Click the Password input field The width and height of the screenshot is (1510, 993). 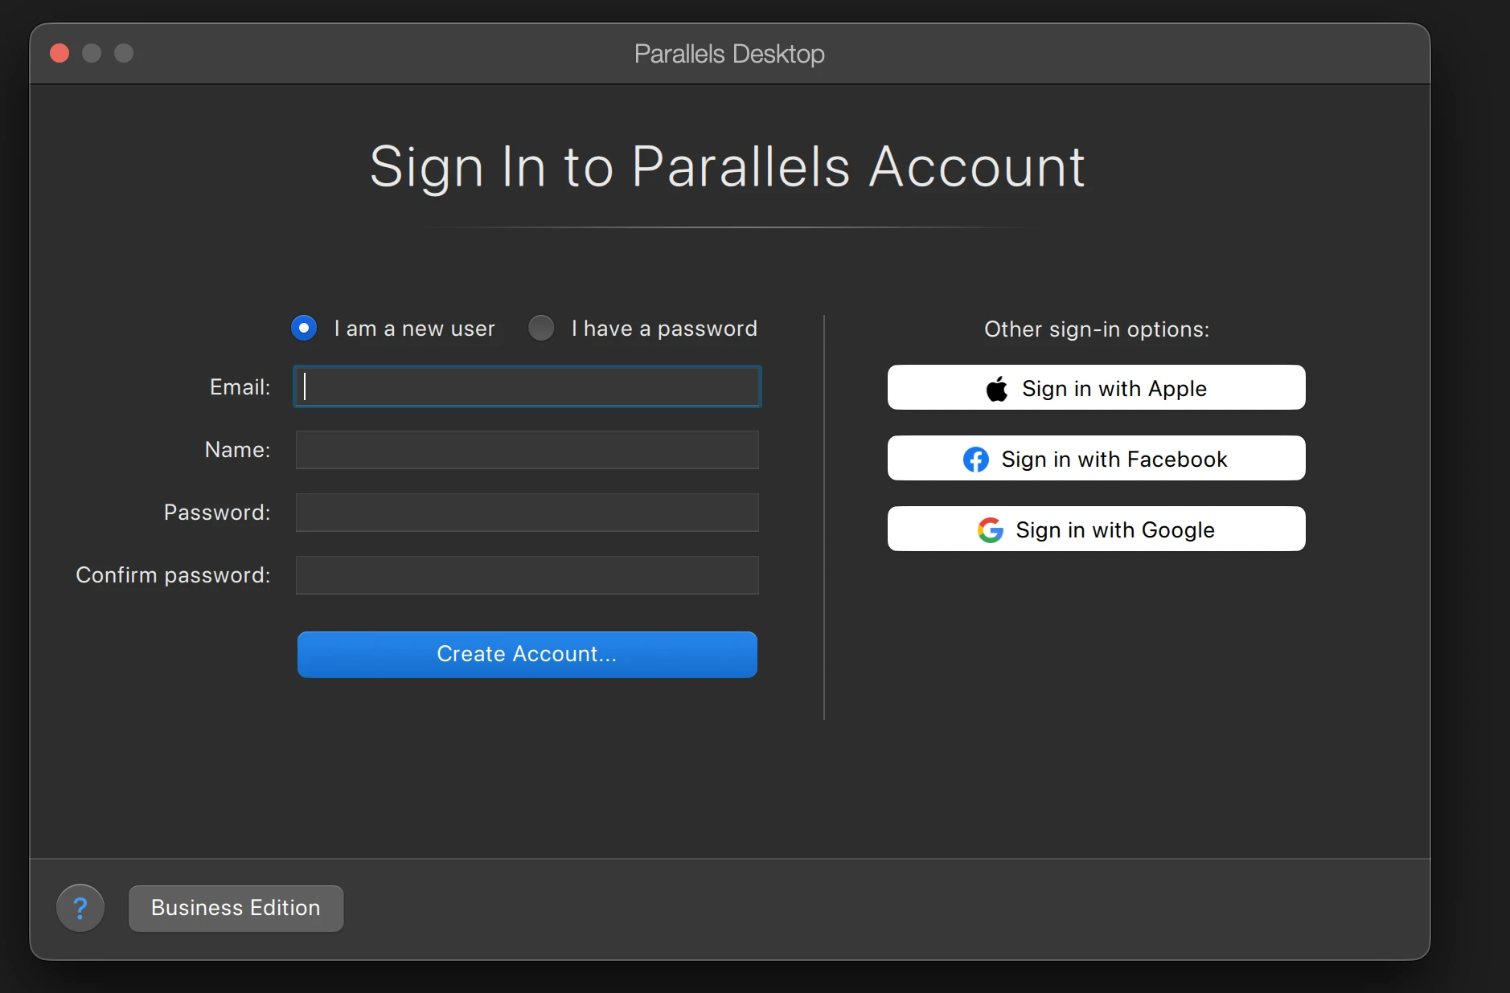(x=527, y=512)
